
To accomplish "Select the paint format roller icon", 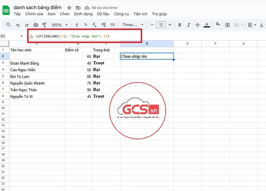I will 44,25.
